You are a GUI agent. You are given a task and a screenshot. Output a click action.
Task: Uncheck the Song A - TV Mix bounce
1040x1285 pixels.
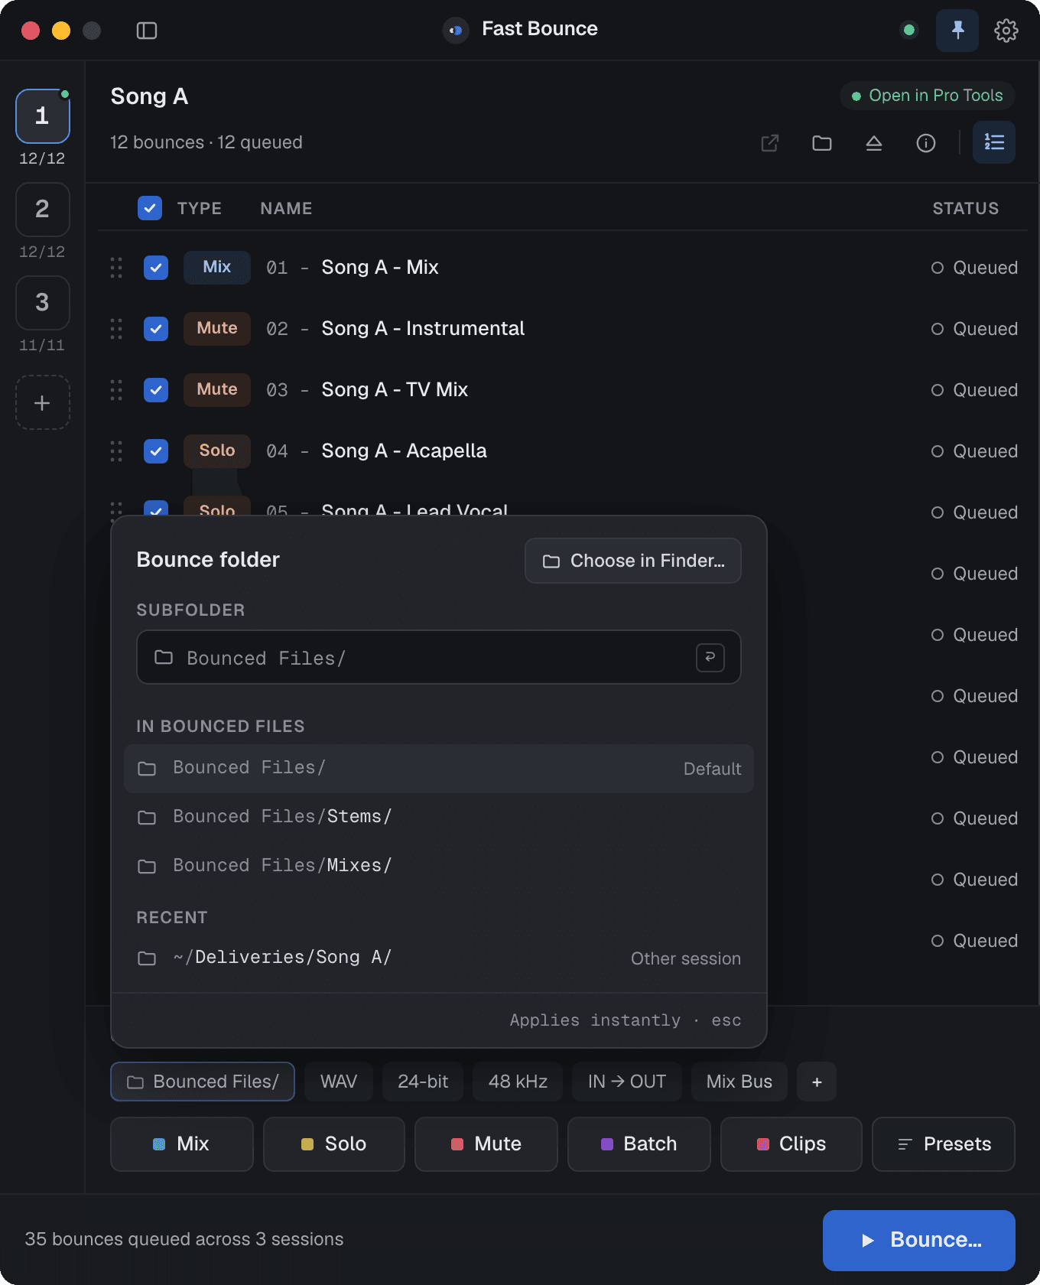(156, 390)
